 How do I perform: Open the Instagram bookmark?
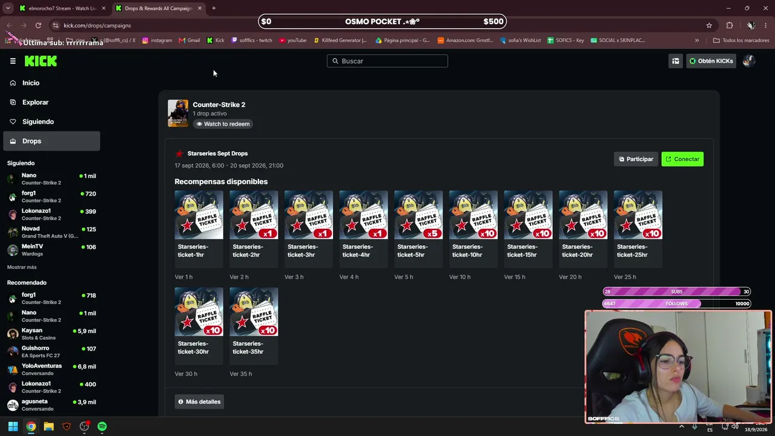click(157, 41)
